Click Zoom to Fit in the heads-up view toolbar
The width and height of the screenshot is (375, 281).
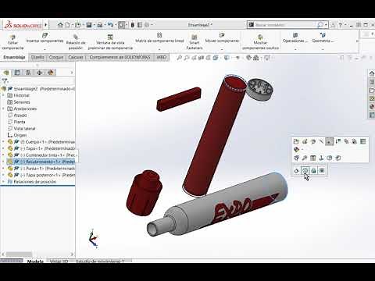(x=179, y=58)
